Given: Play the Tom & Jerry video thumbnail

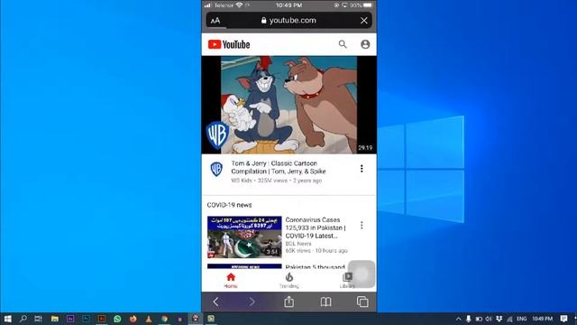Looking at the screenshot, I should point(288,105).
